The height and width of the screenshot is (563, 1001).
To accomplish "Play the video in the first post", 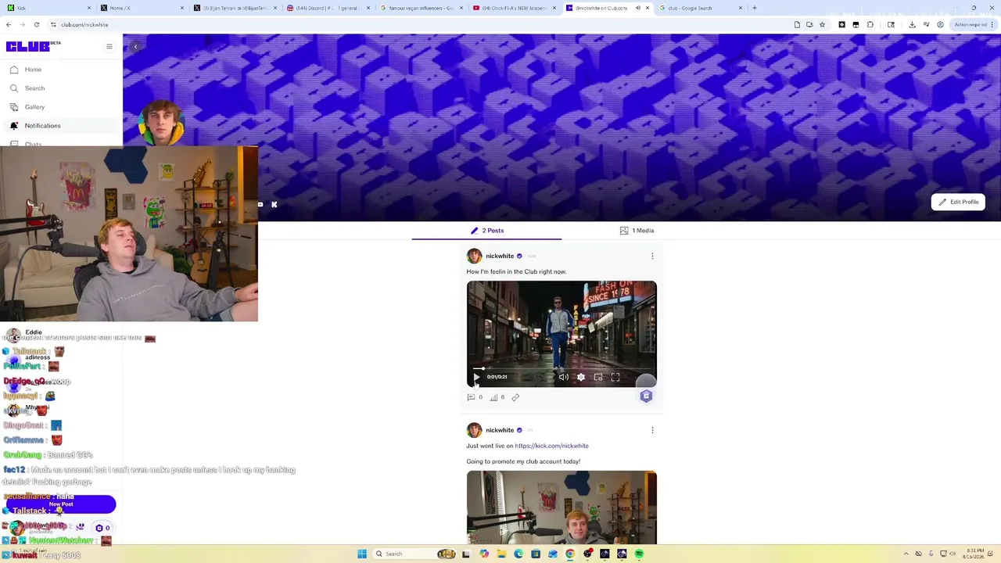I will tap(476, 377).
